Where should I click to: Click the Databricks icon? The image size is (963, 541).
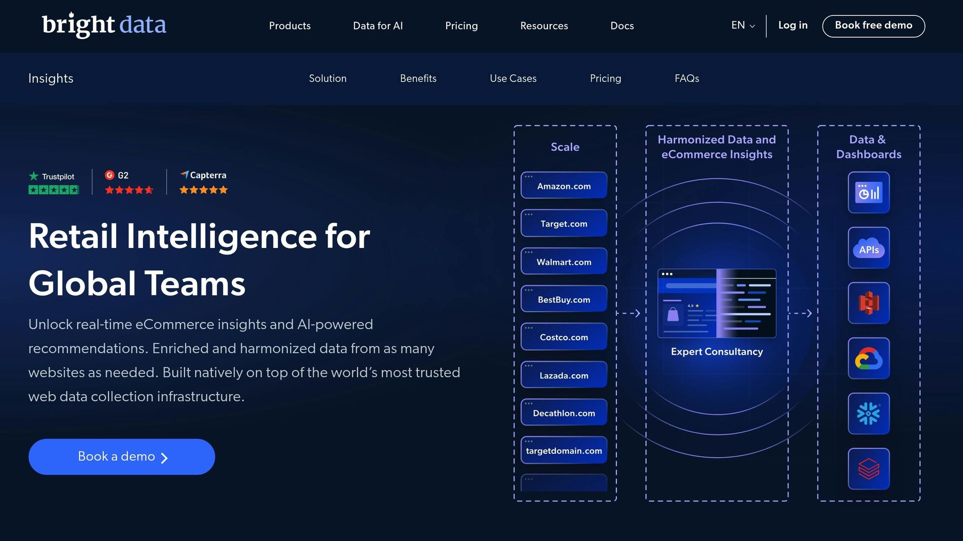[x=868, y=469]
